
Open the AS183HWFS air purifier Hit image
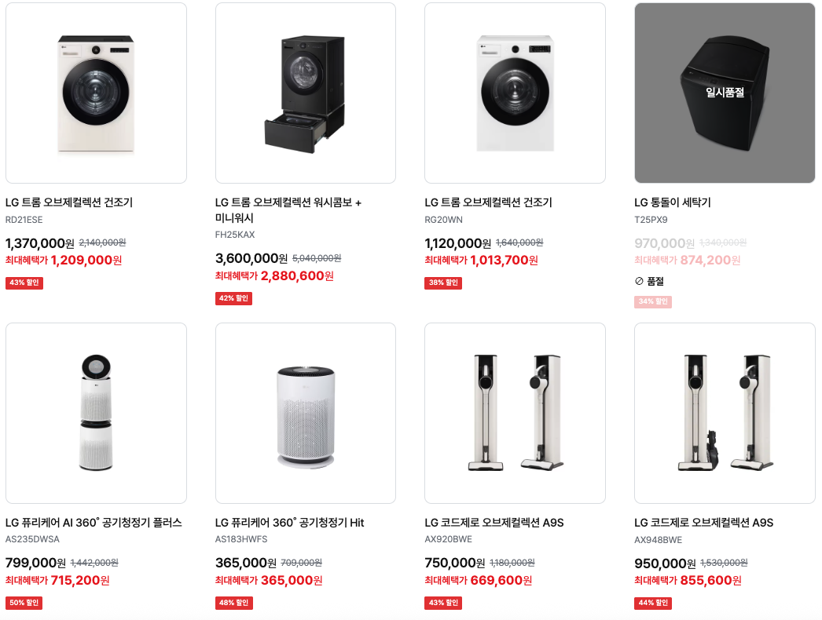[306, 413]
